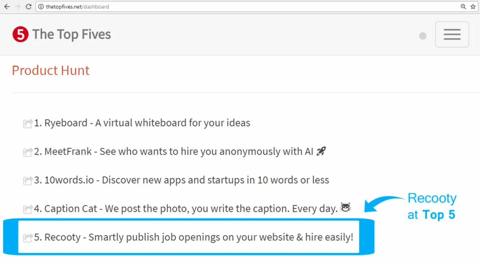480x263 pixels.
Task: Click the share icon beside Ryeboard
Action: tap(28, 123)
